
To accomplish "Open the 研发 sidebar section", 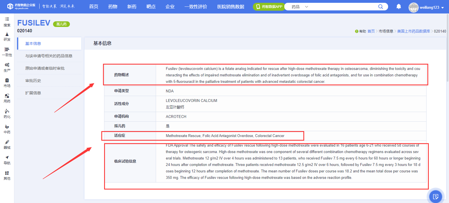I will [7, 37].
